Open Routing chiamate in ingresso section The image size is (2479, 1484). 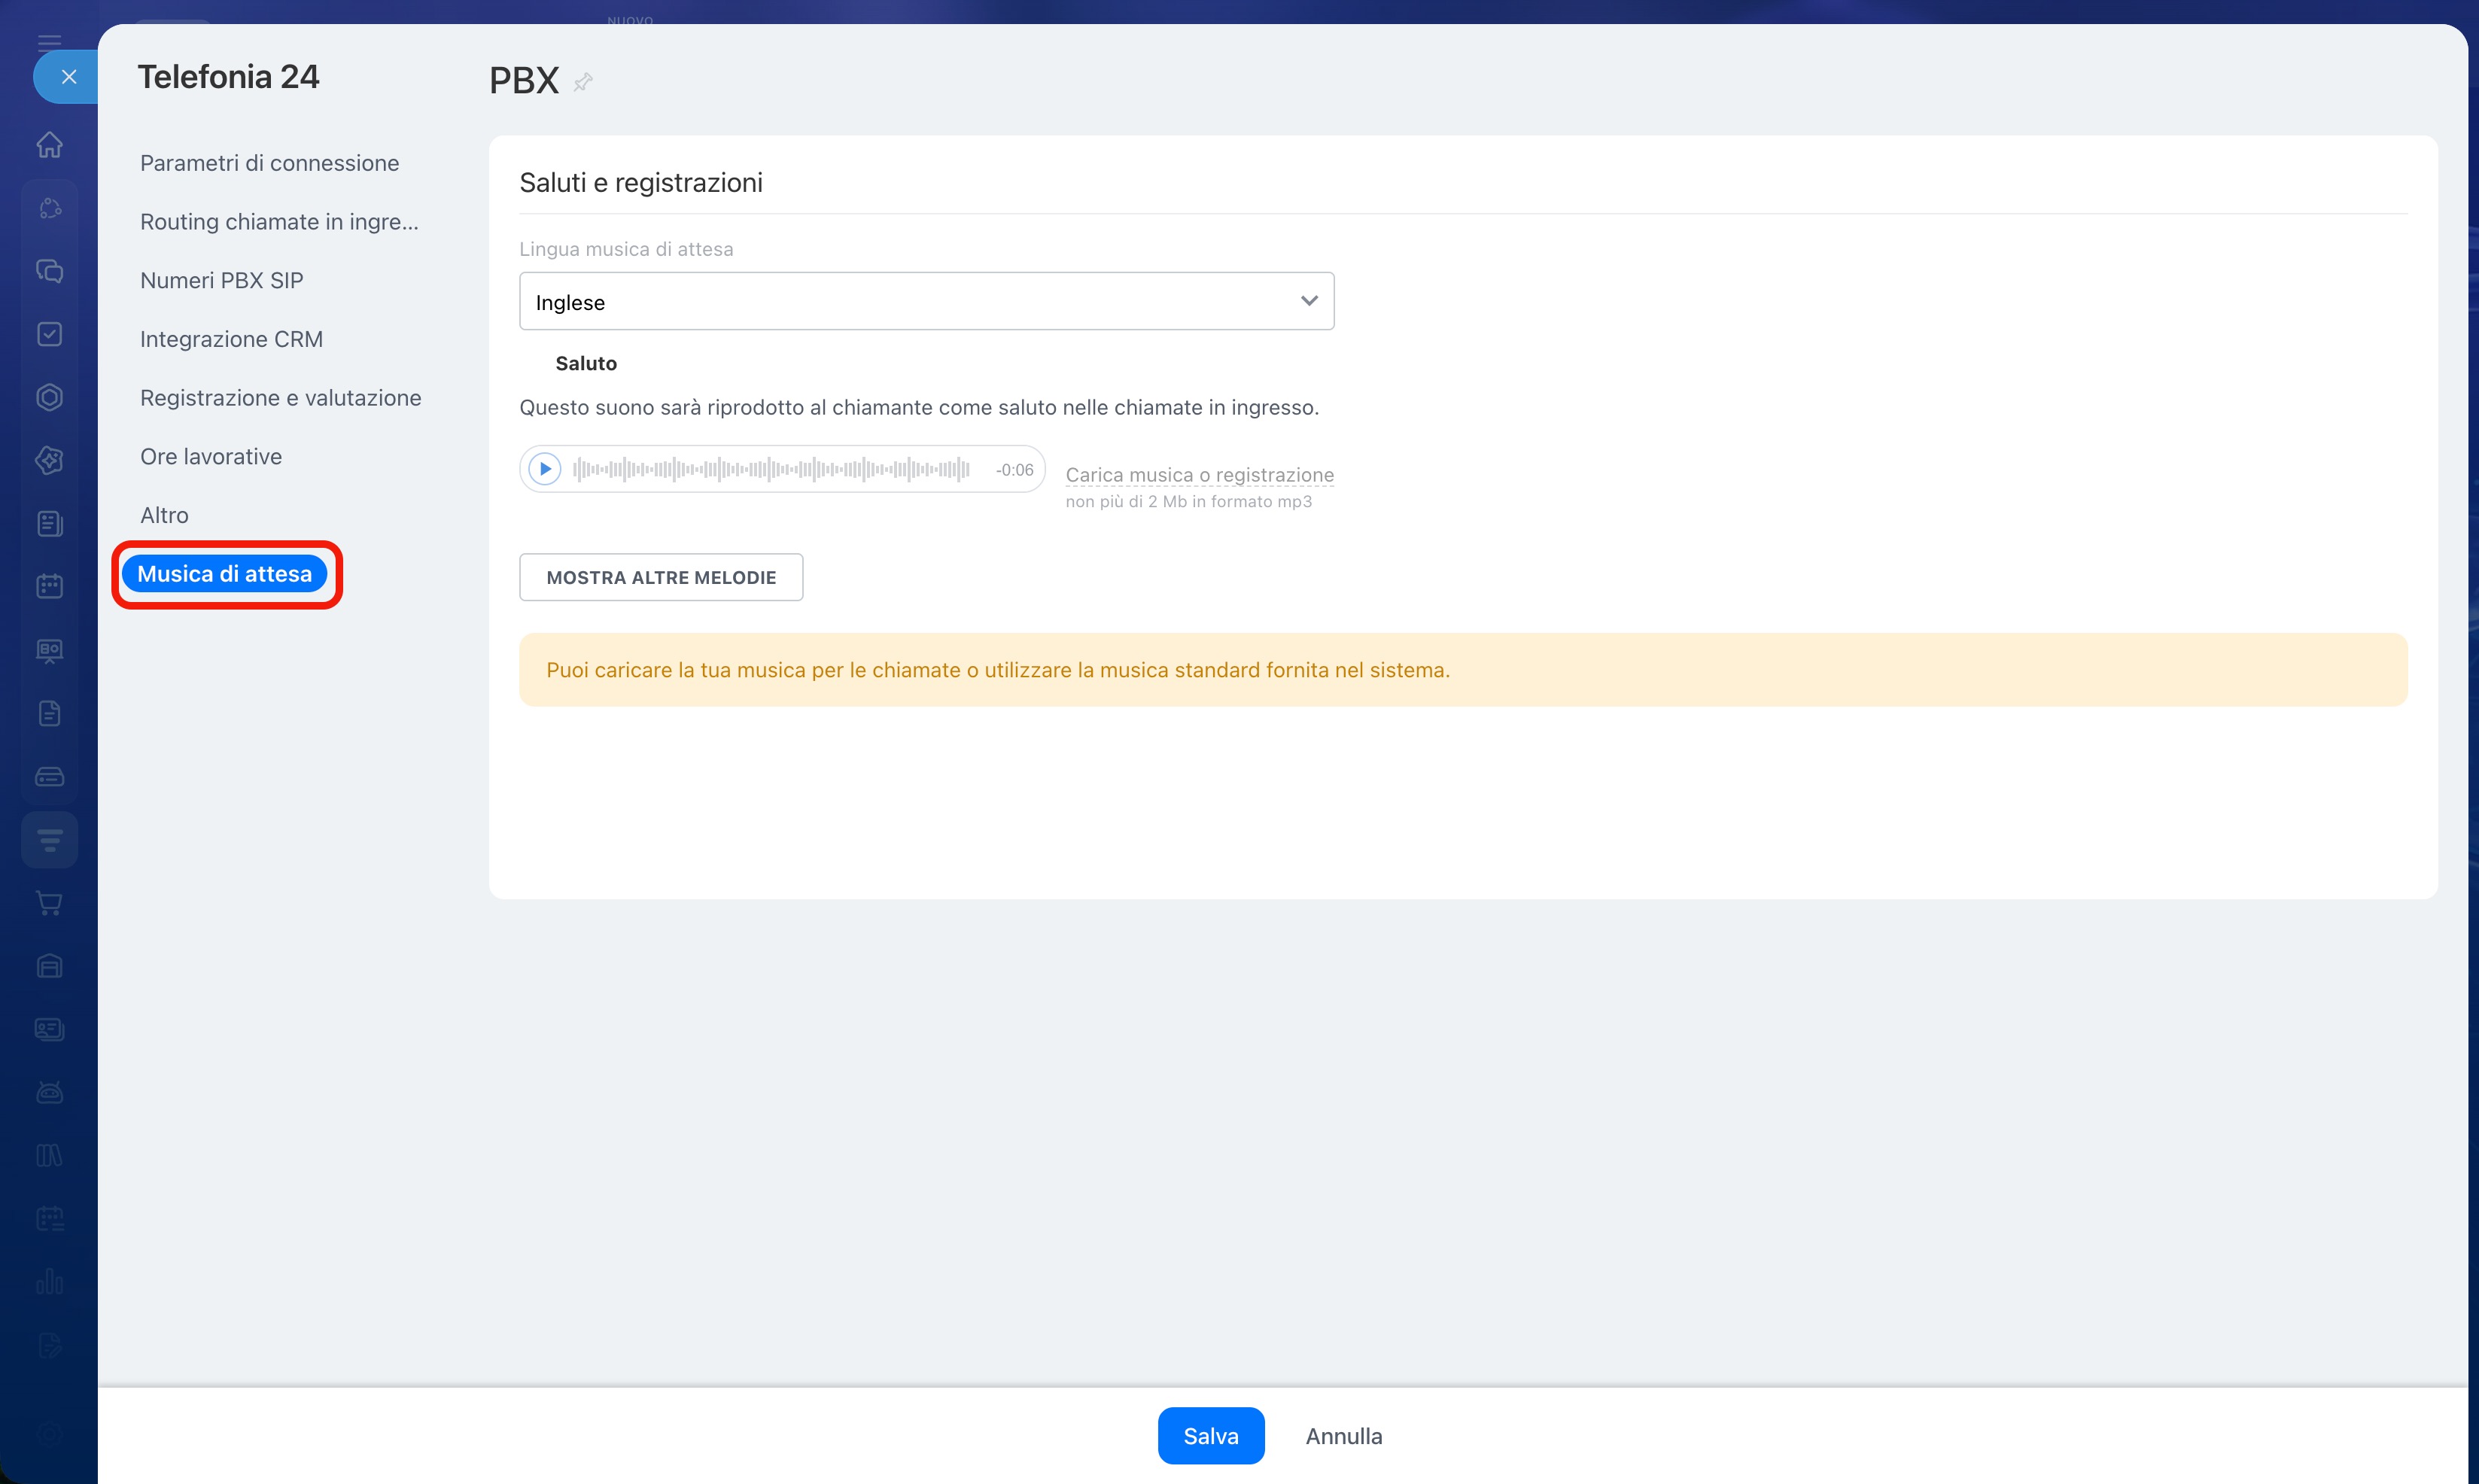coord(279,222)
